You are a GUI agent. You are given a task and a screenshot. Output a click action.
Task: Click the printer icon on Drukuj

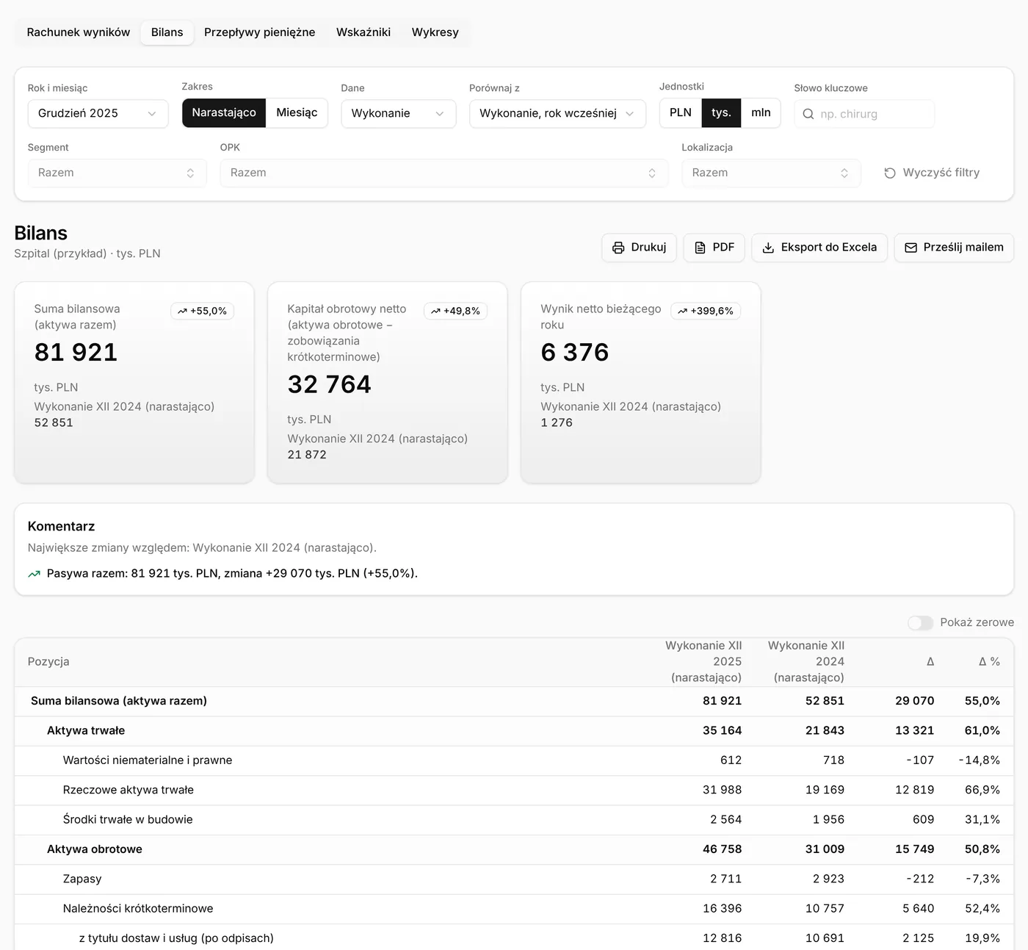(x=618, y=248)
